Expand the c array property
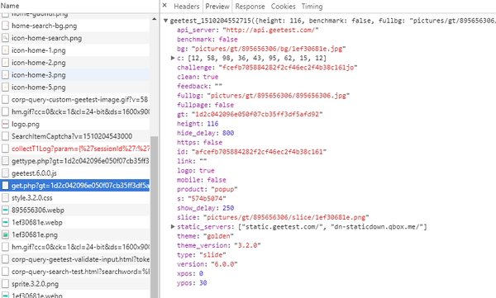This screenshot has width=496, height=298. pyautogui.click(x=173, y=58)
